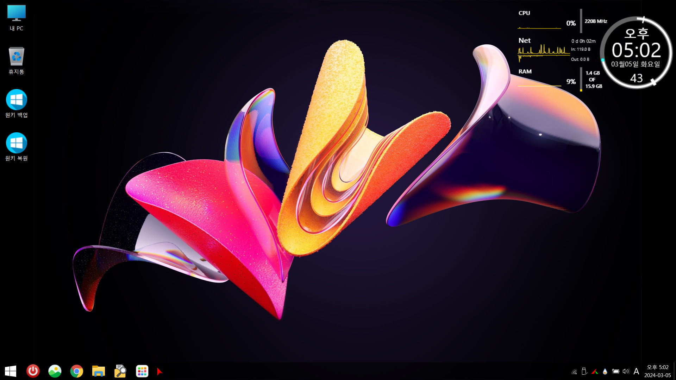Image resolution: width=676 pixels, height=380 pixels.
Task: Click the RAM 9% value
Action: click(571, 82)
